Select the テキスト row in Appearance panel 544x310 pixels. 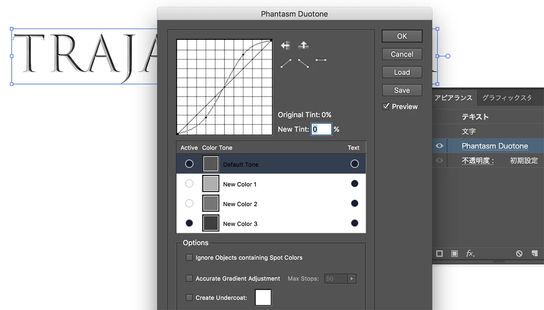(488, 117)
